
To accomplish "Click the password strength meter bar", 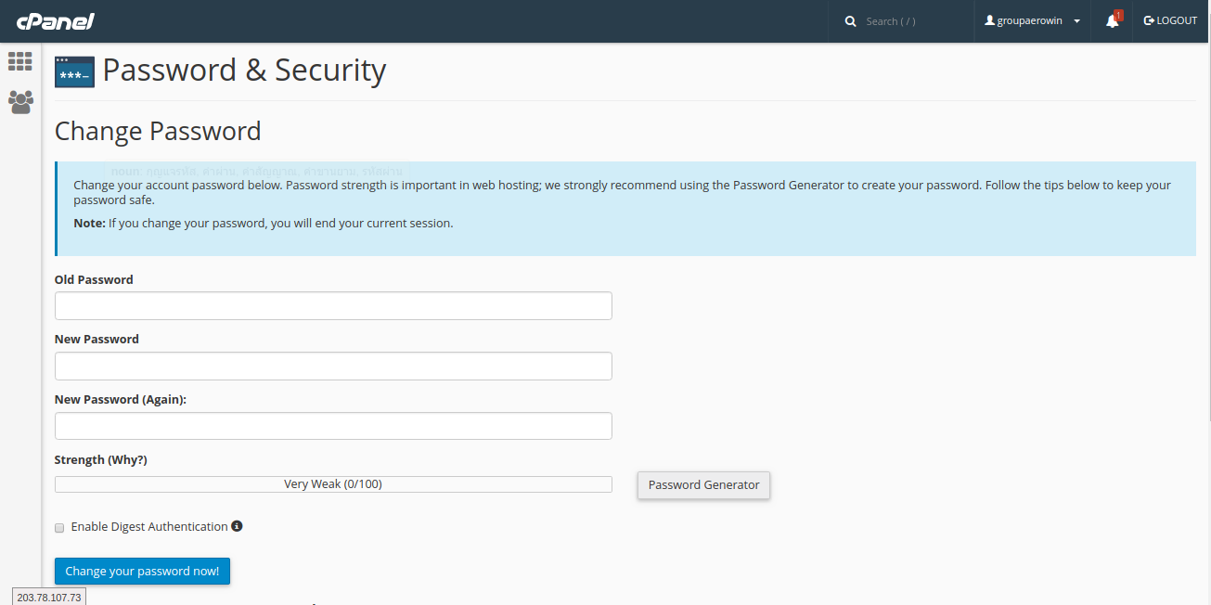I will pyautogui.click(x=333, y=484).
